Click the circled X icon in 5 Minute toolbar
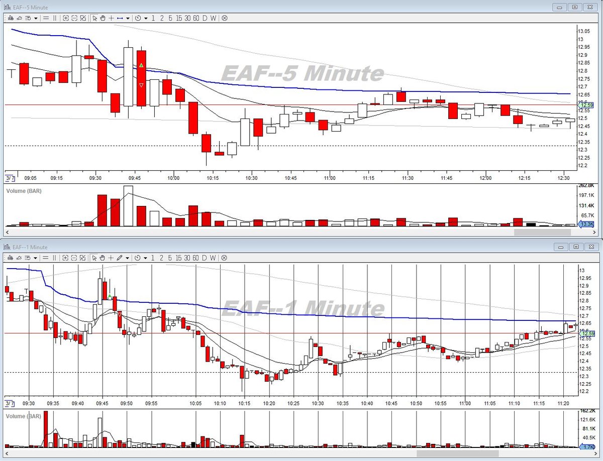This screenshot has width=603, height=461. point(225,18)
